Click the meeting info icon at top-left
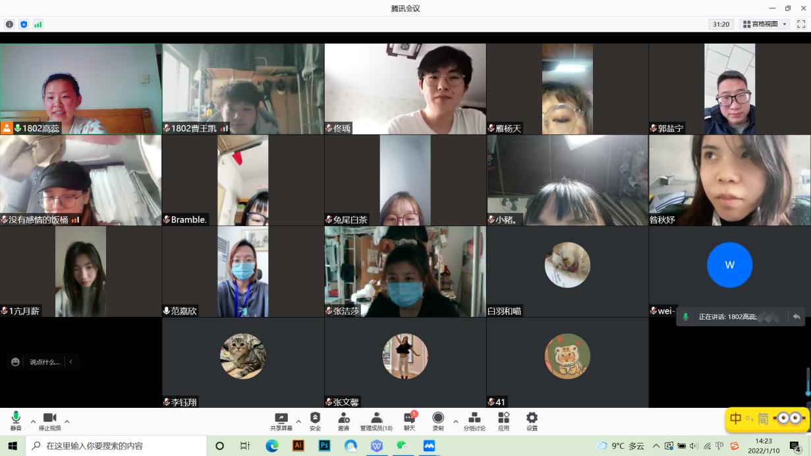 [x=9, y=24]
